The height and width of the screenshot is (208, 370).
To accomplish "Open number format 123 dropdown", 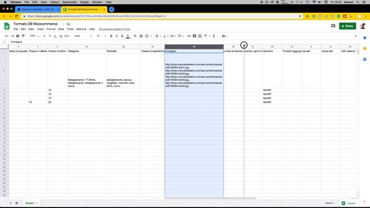I will (67, 36).
